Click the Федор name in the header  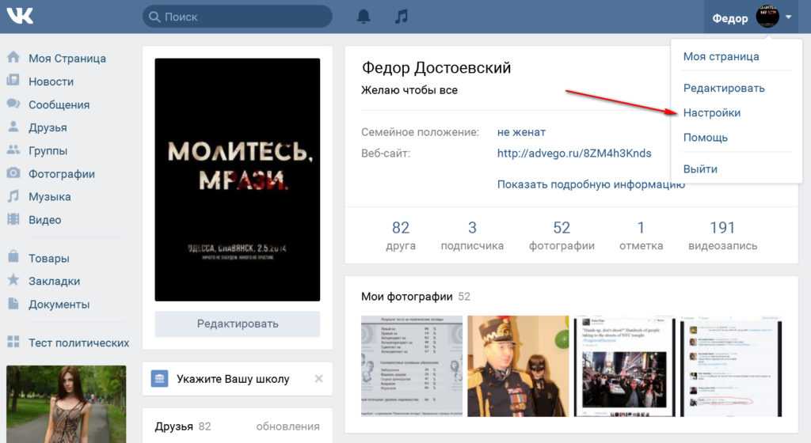pyautogui.click(x=729, y=18)
